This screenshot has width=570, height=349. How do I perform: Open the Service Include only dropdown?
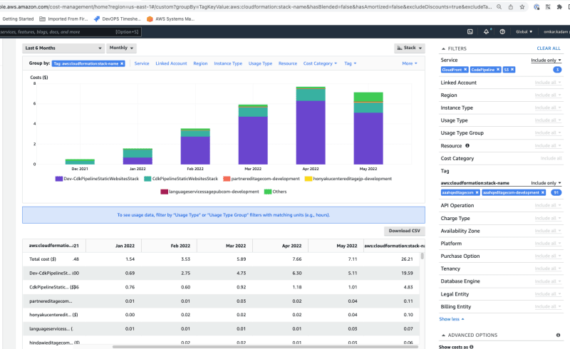click(546, 60)
